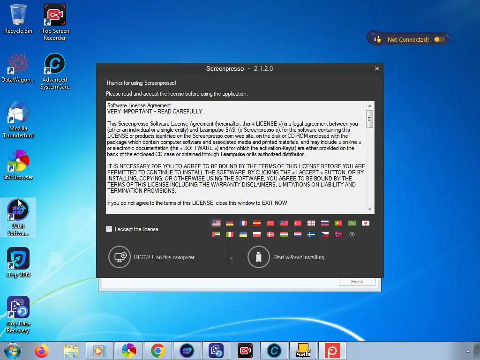The height and width of the screenshot is (360, 480).
Task: Select the German flag language
Action: (230, 223)
